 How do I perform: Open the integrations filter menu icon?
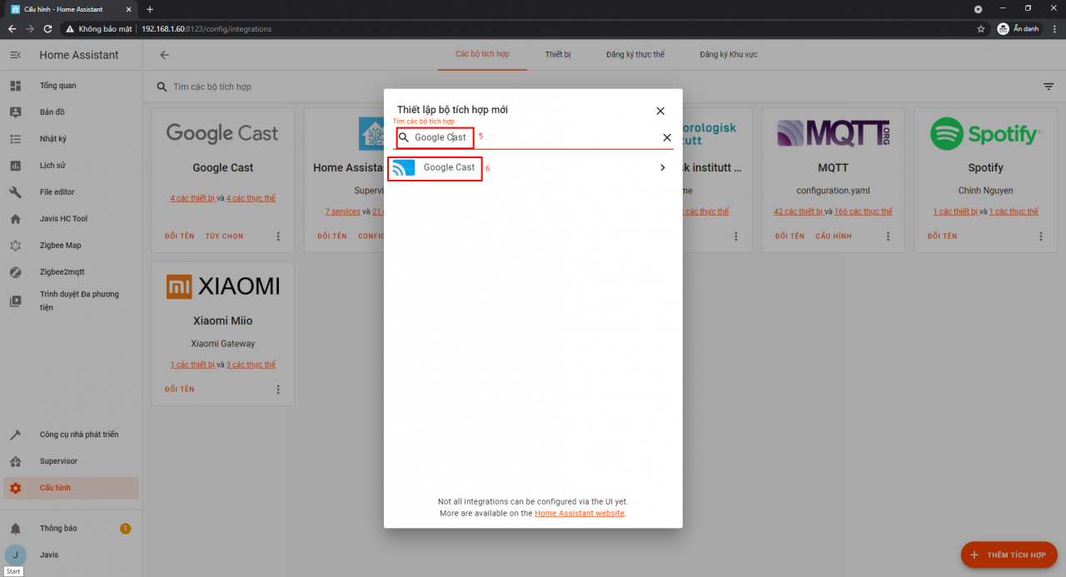[1049, 87]
